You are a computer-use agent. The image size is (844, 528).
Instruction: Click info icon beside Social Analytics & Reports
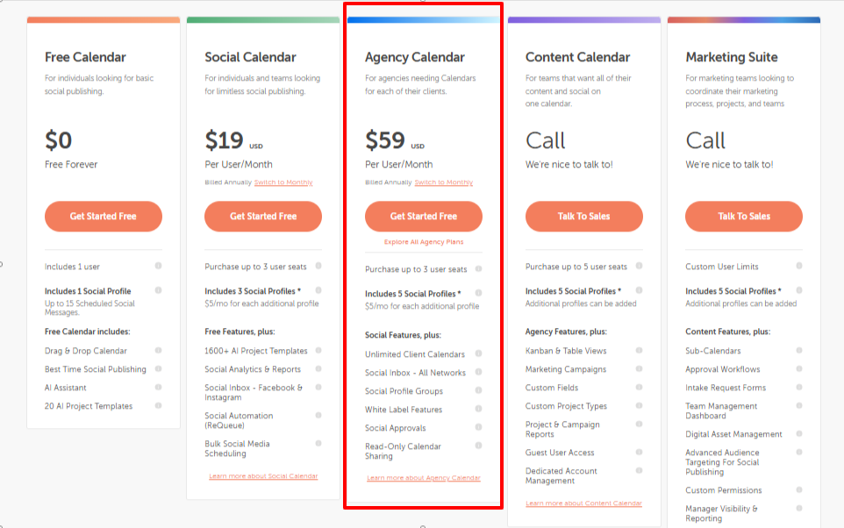click(x=318, y=368)
